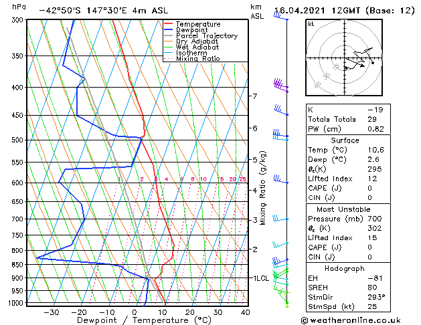Click the gray Parcel Trajectory line sample in legend
The image size is (421, 325).
[x=169, y=35]
